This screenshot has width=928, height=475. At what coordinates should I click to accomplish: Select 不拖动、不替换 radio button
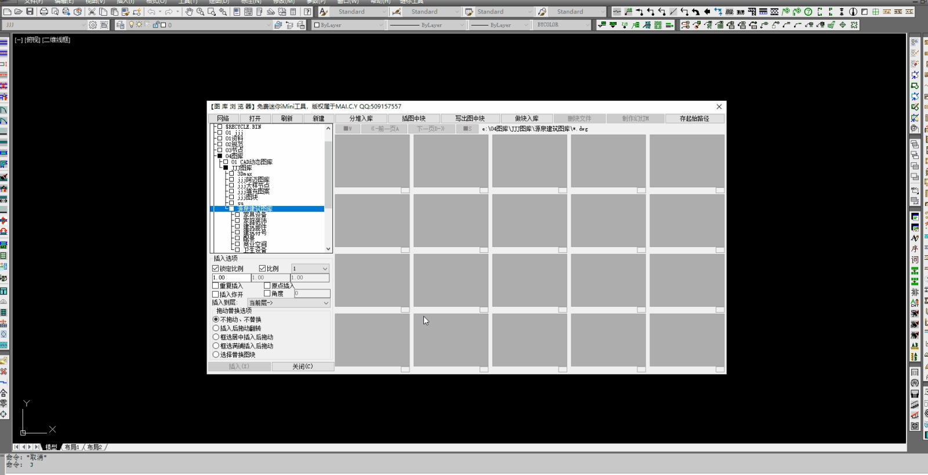216,320
